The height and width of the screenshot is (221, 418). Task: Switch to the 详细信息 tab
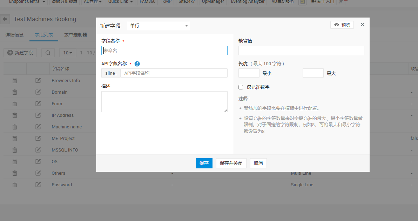(14, 35)
